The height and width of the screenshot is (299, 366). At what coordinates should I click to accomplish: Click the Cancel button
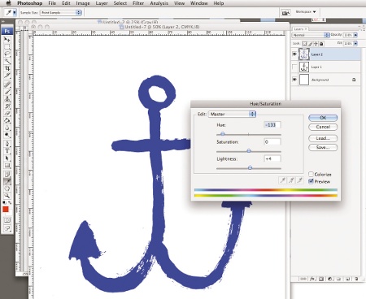pyautogui.click(x=323, y=127)
